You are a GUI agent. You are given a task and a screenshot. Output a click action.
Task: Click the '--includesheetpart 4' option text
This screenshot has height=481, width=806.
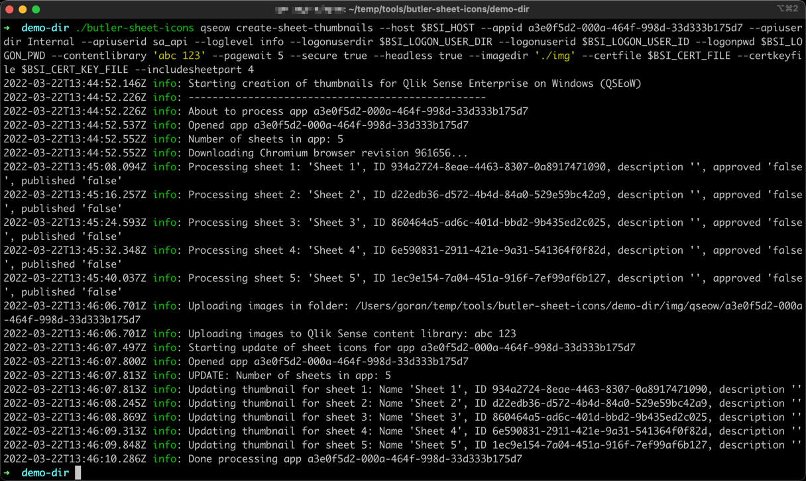[x=194, y=70]
